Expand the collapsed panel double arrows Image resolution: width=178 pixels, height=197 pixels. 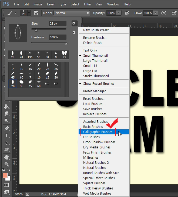4,19
